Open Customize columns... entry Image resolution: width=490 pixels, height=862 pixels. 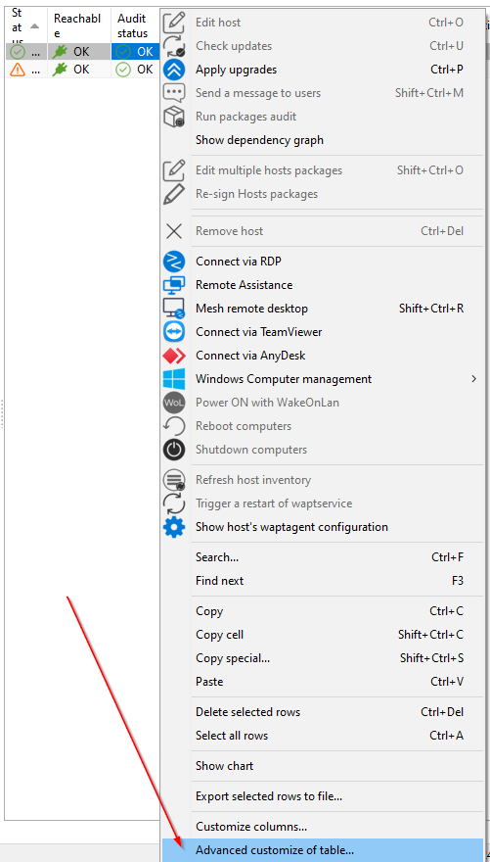(x=251, y=827)
